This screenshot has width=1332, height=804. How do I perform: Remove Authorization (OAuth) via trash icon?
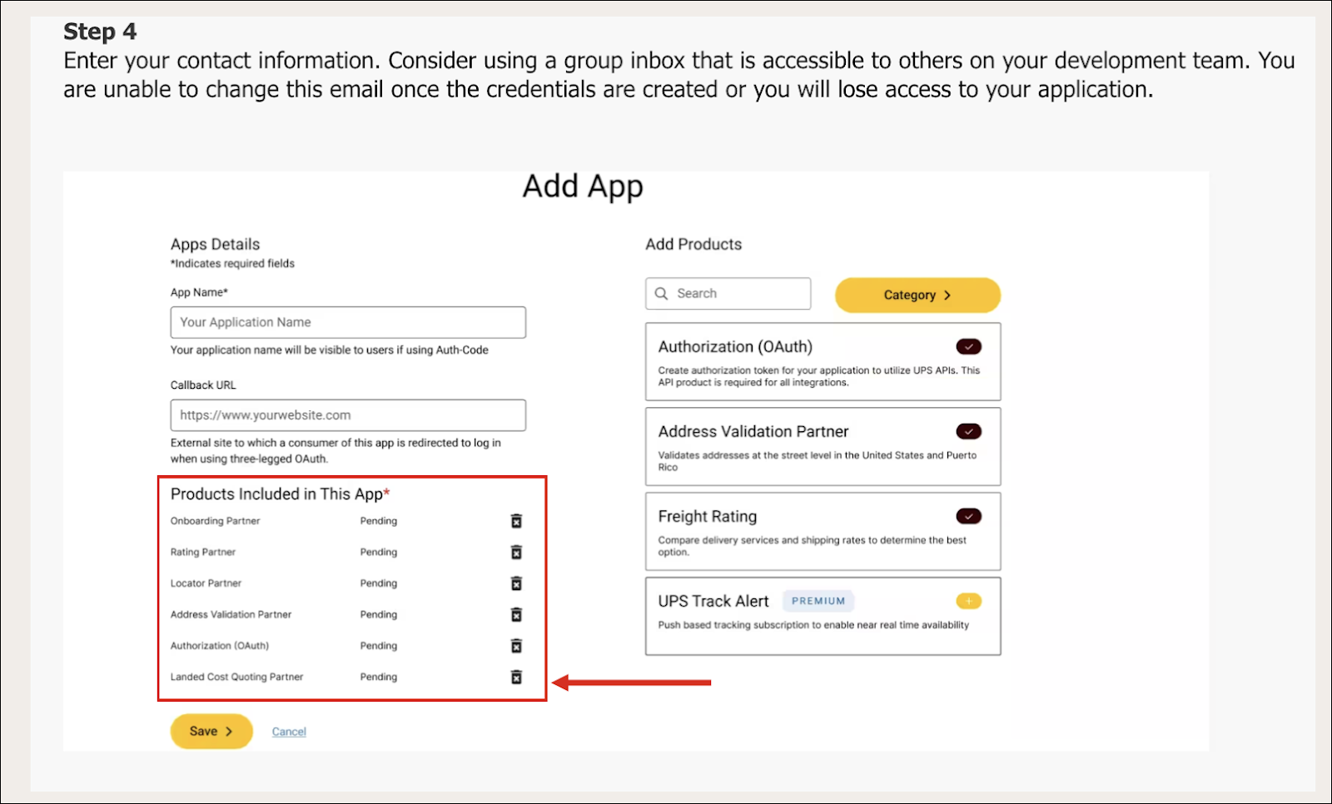coord(516,646)
